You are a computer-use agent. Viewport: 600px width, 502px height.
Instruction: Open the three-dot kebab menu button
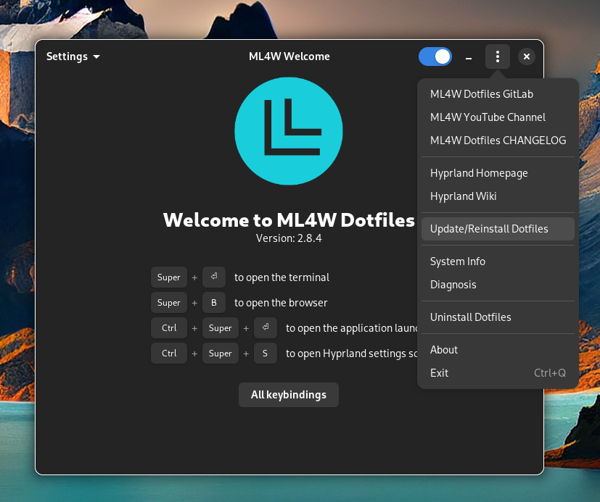(498, 57)
